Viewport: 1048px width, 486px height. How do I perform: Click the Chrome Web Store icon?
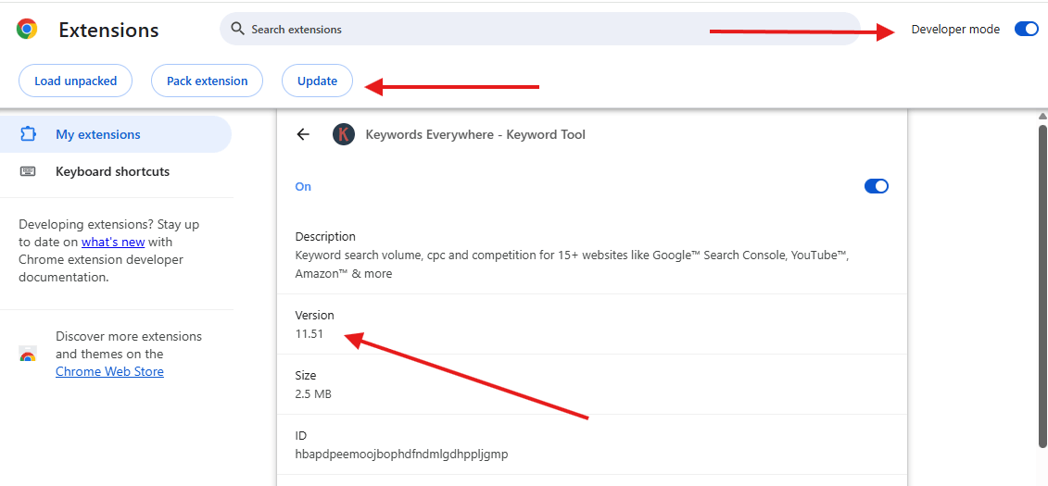point(28,355)
